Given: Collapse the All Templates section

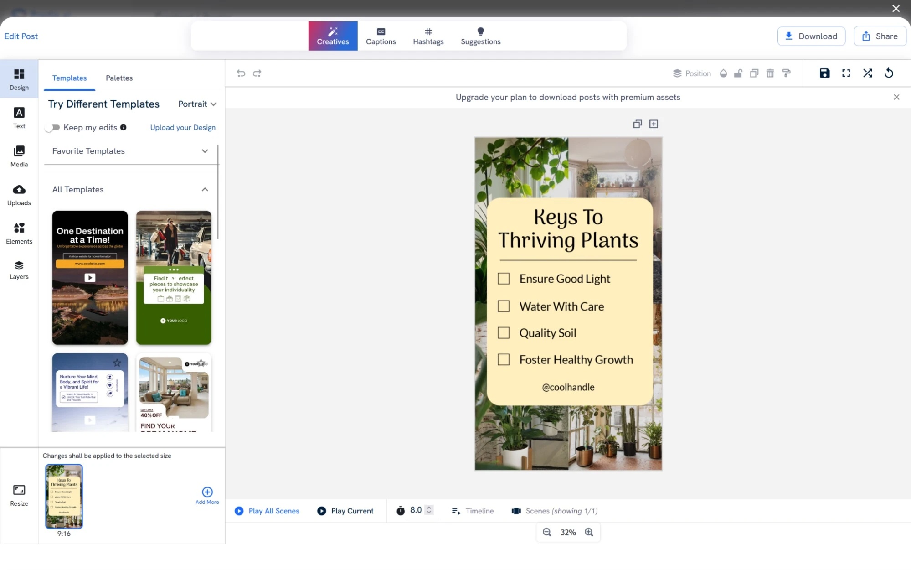Looking at the screenshot, I should point(205,189).
